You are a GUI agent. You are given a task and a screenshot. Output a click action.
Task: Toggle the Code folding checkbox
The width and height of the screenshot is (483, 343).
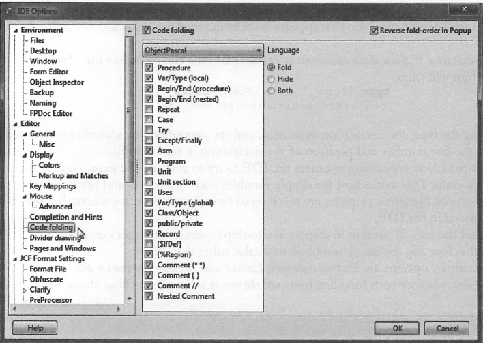(x=147, y=31)
